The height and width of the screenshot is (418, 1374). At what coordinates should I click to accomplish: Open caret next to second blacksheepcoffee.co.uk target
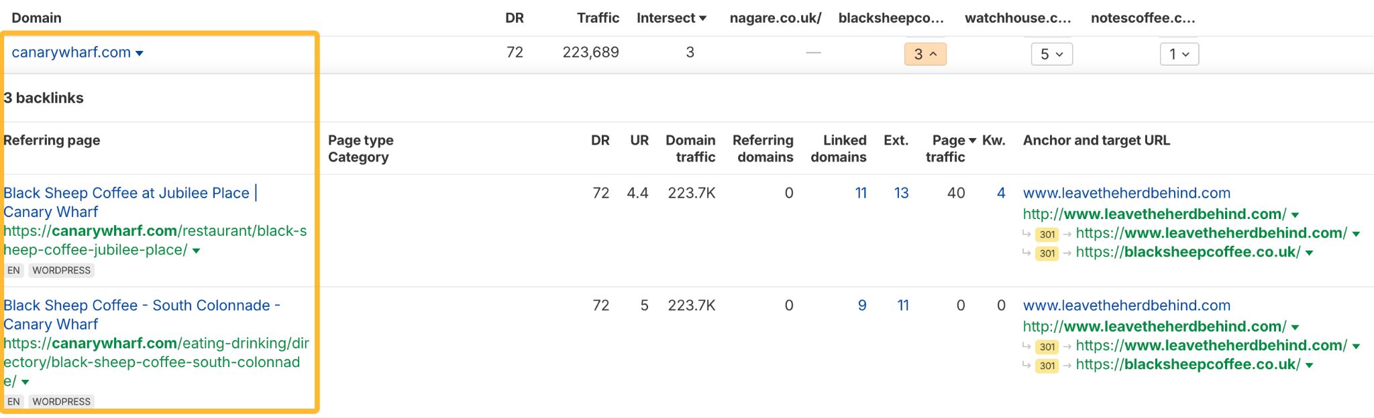click(1310, 366)
